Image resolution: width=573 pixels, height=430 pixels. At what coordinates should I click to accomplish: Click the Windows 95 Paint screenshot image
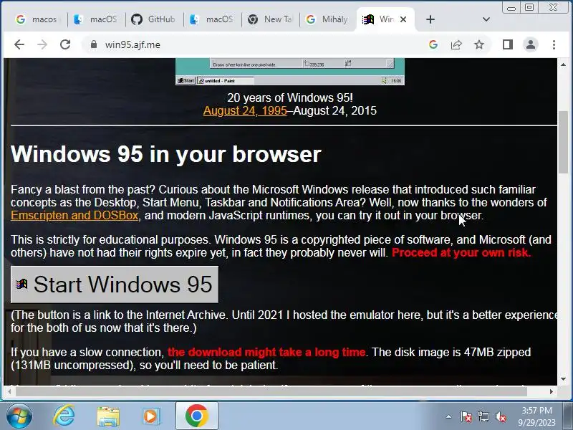point(290,72)
